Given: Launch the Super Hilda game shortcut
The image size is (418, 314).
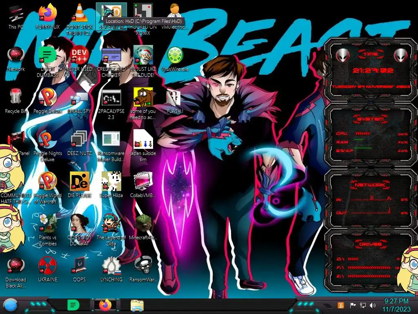Looking at the screenshot, I should pyautogui.click(x=111, y=186).
